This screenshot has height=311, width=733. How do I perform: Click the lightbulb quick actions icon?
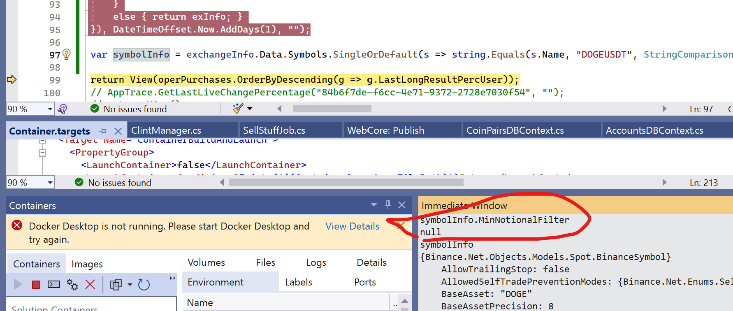click(x=67, y=54)
